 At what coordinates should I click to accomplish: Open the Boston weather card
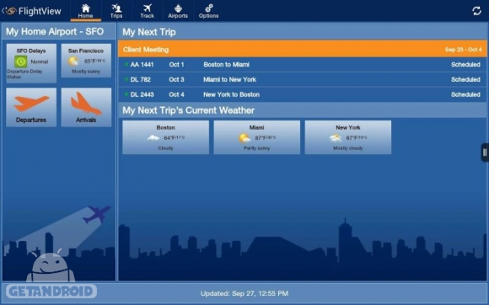(165, 137)
